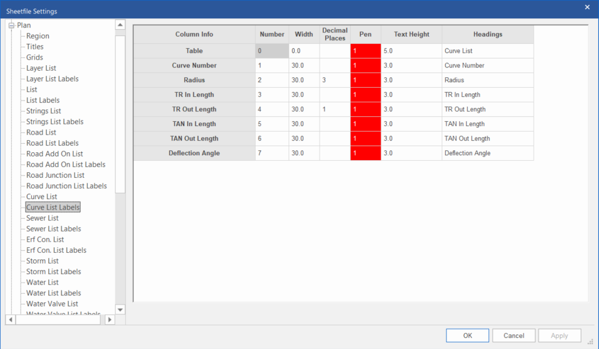Select the Road Junction List item

(x=56, y=175)
